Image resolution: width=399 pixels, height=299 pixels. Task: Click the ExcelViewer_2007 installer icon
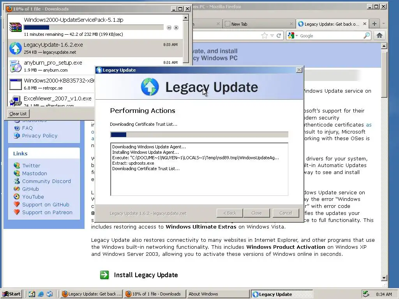tap(16, 101)
